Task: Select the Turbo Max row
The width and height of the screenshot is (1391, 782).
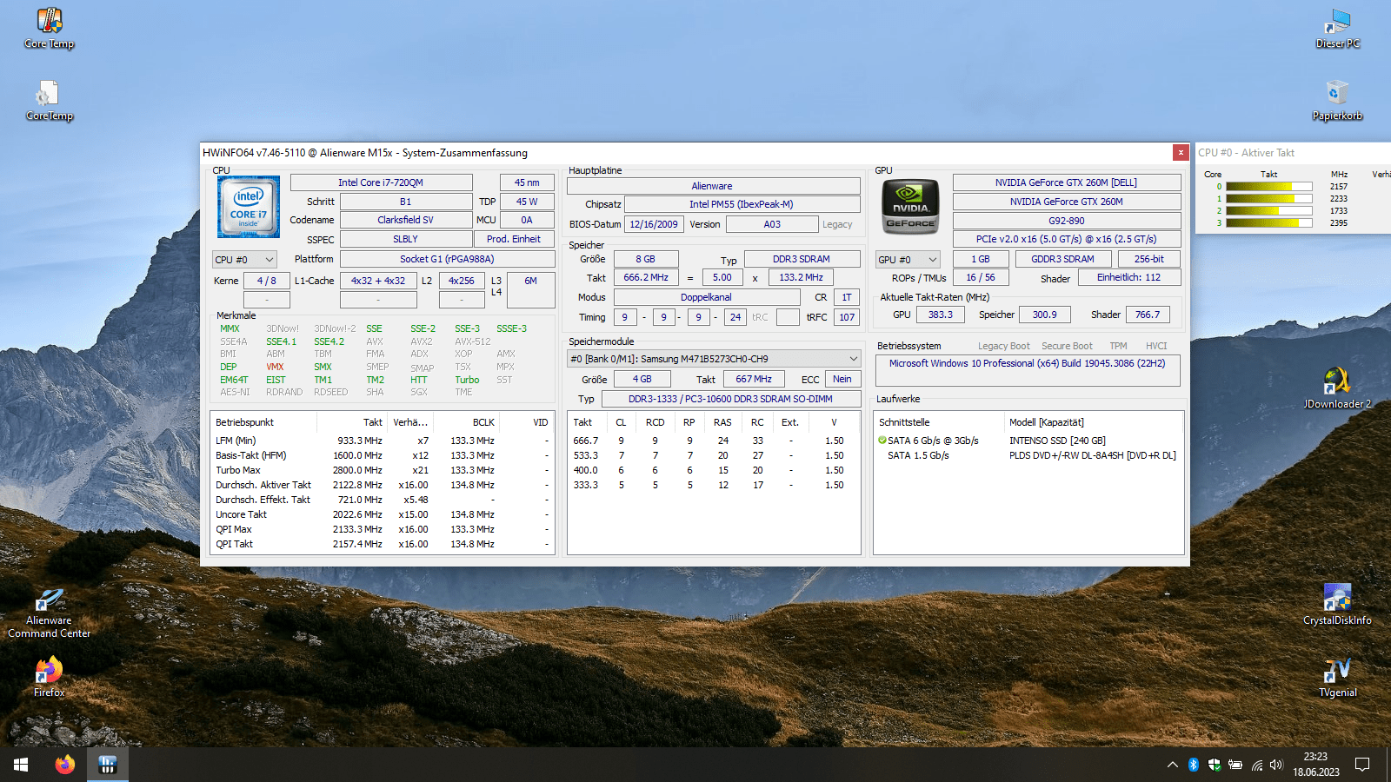Action: (383, 470)
